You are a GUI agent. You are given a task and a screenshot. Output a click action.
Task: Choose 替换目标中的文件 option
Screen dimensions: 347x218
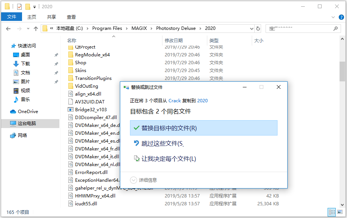(x=203, y=128)
